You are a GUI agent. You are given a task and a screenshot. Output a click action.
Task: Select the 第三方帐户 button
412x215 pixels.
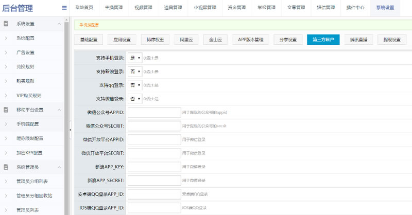(323, 40)
